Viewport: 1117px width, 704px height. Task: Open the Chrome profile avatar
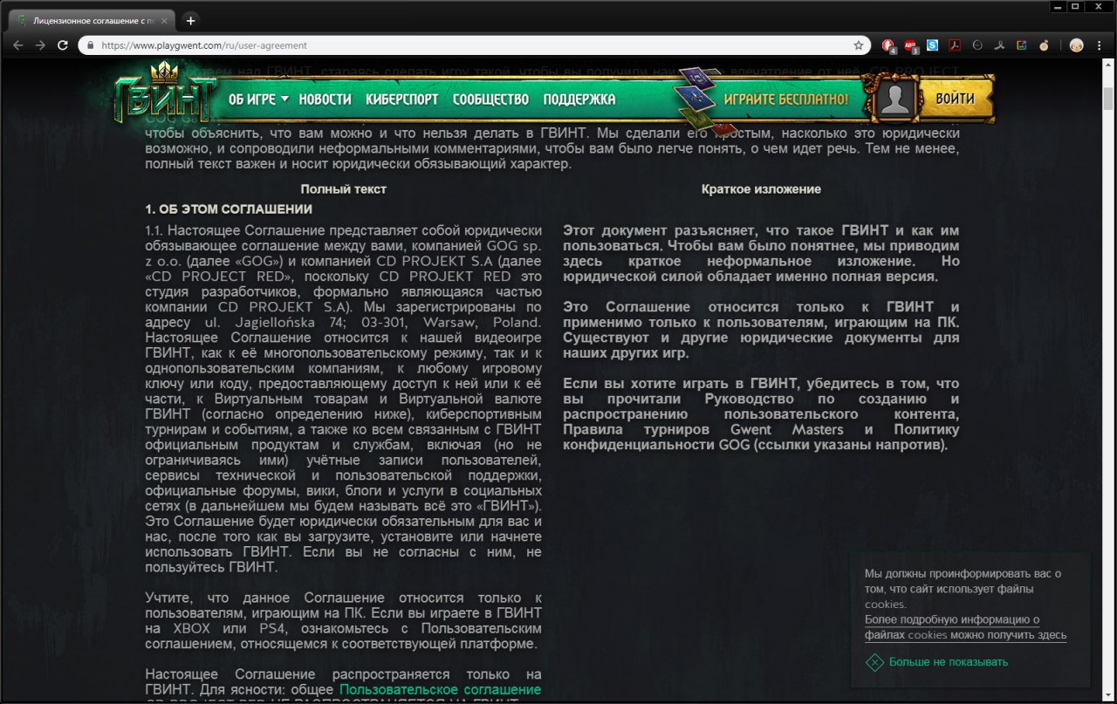click(1077, 45)
